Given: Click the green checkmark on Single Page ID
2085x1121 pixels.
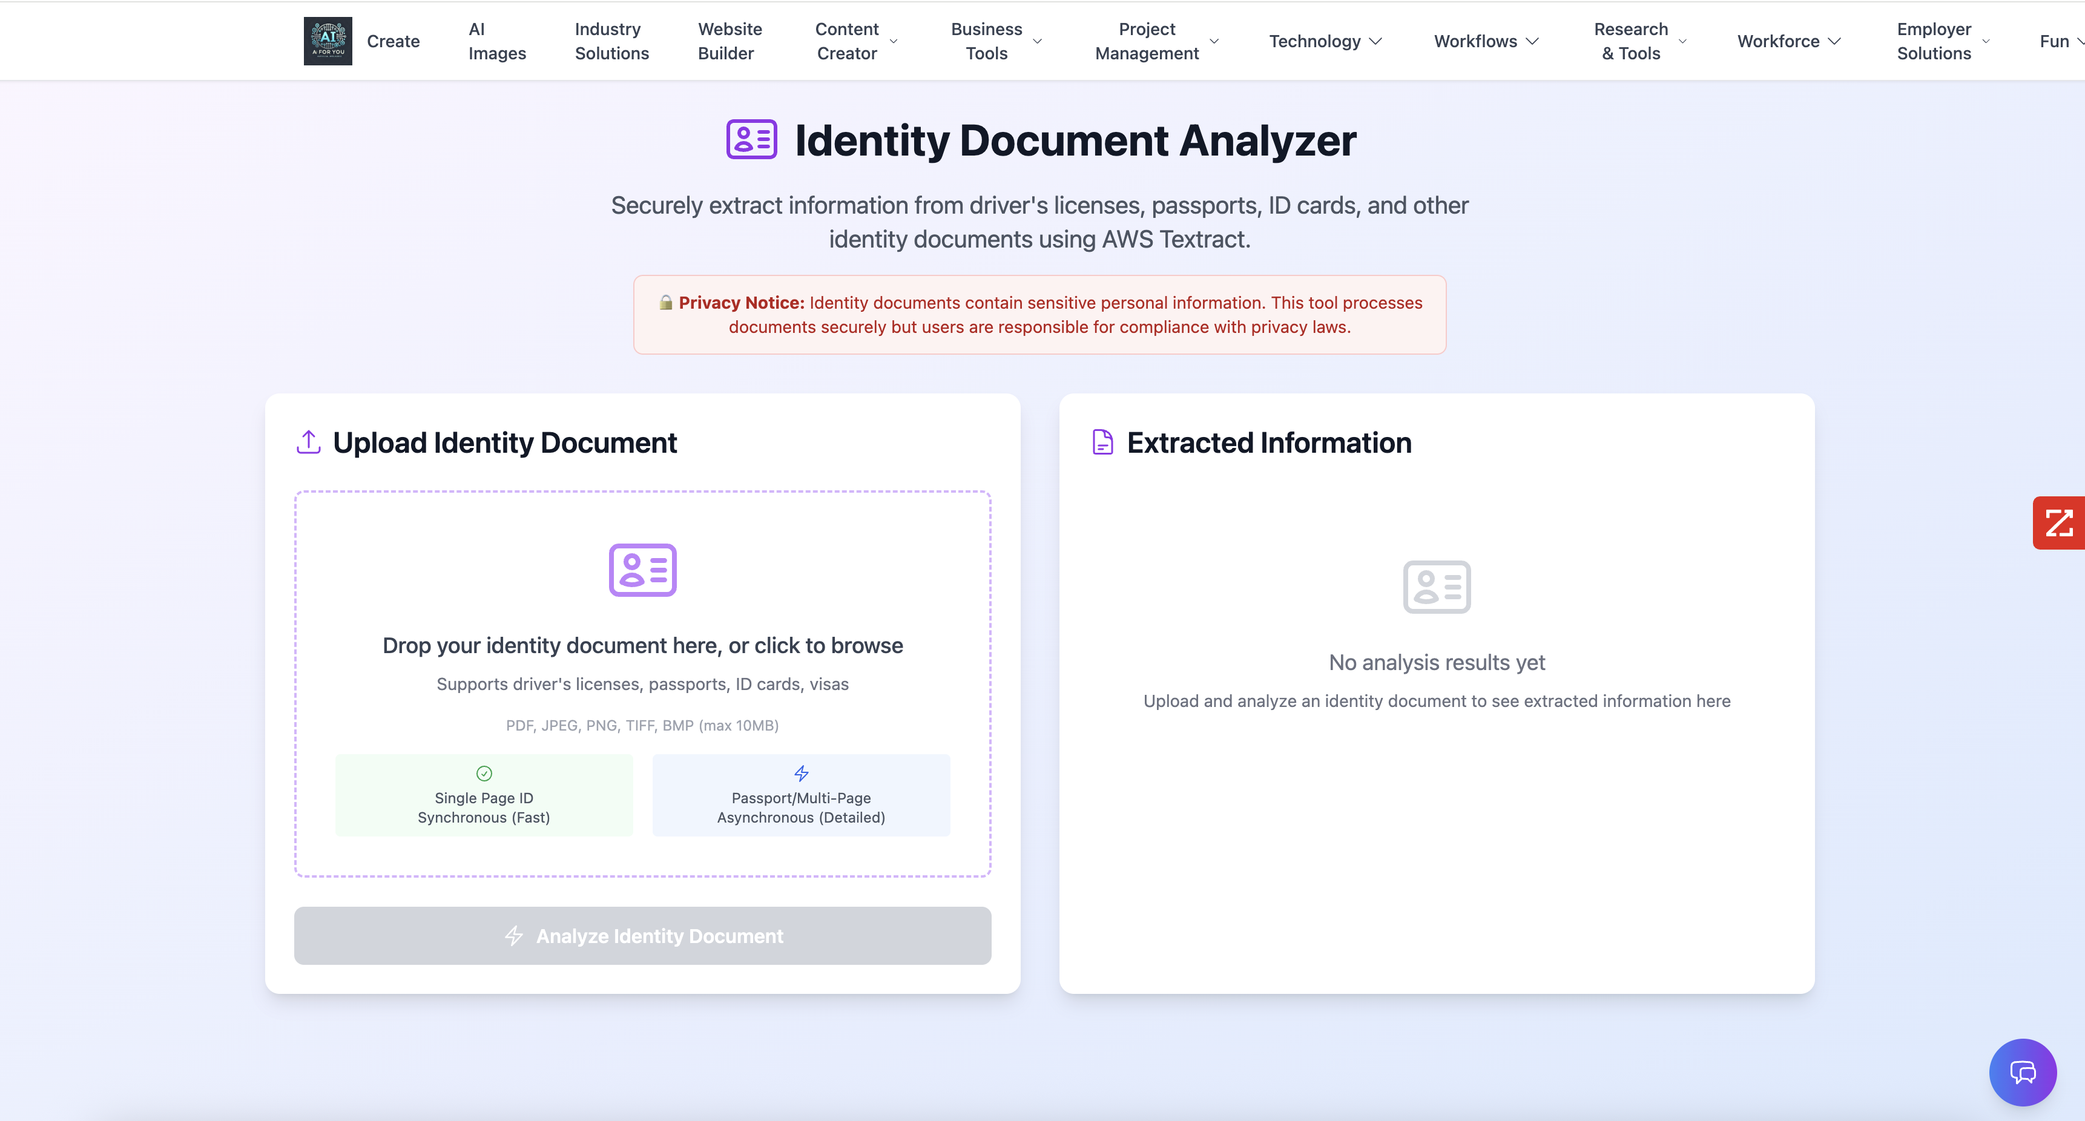Looking at the screenshot, I should [x=484, y=773].
